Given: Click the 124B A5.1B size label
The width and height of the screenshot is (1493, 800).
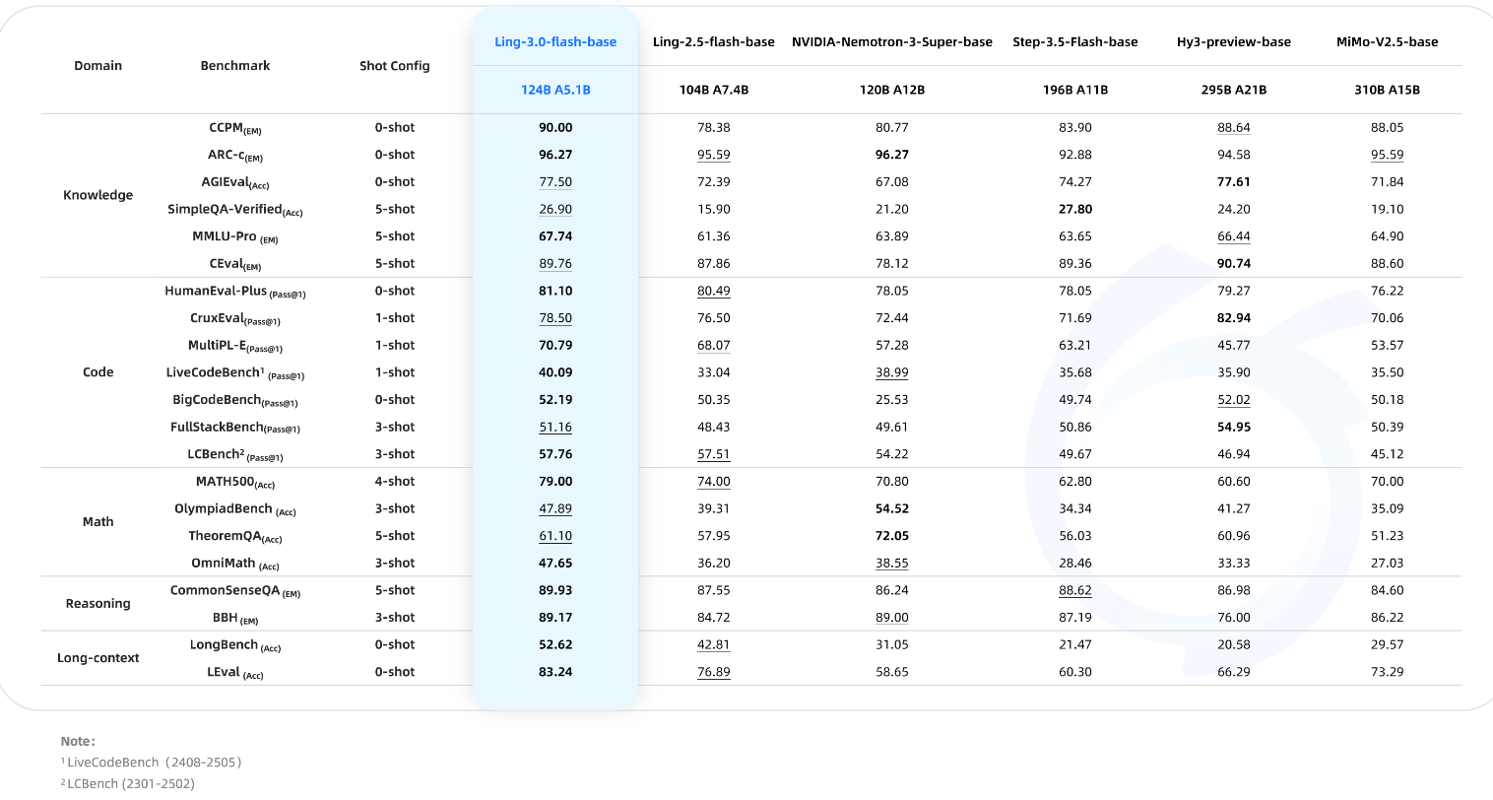Looking at the screenshot, I should (555, 90).
